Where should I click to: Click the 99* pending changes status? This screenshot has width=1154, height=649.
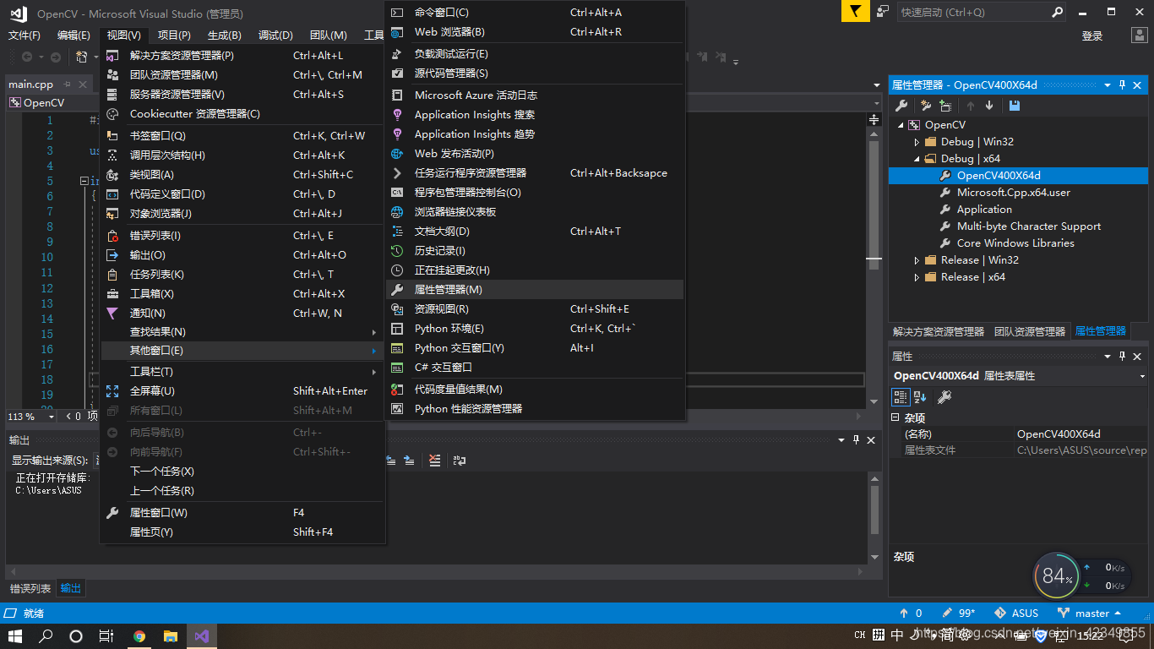click(x=959, y=613)
